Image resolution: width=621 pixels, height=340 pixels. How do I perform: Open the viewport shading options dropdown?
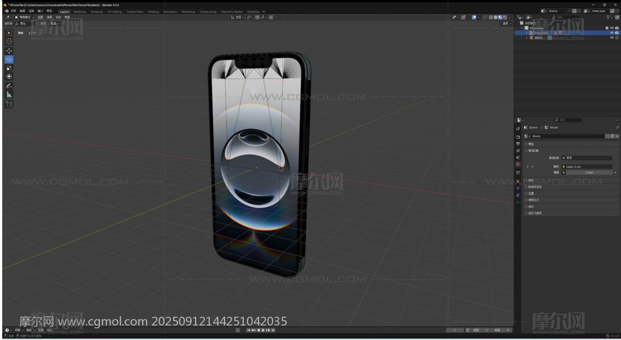pyautogui.click(x=509, y=17)
